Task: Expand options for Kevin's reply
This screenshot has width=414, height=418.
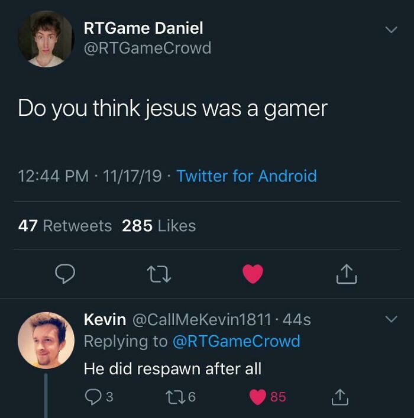Action: [x=390, y=319]
